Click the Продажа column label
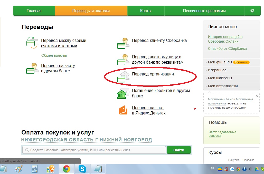 tap(248, 160)
